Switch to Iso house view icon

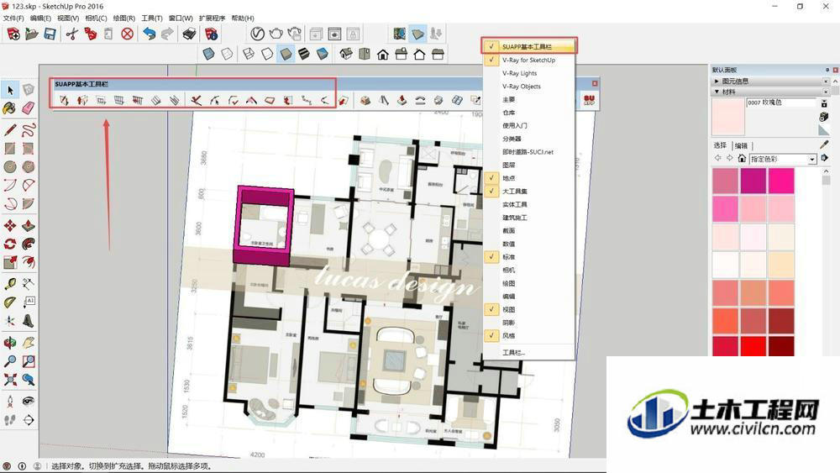point(346,54)
